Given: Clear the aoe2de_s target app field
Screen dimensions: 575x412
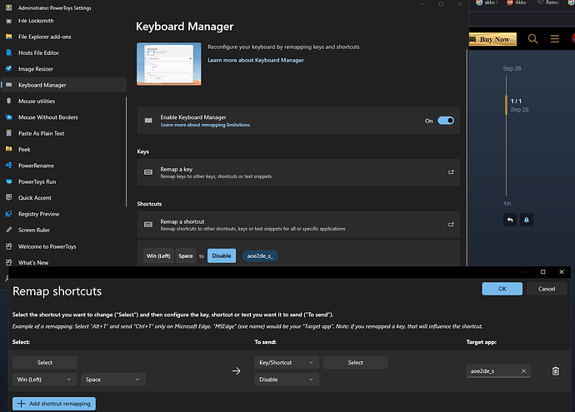Looking at the screenshot, I should click(523, 371).
